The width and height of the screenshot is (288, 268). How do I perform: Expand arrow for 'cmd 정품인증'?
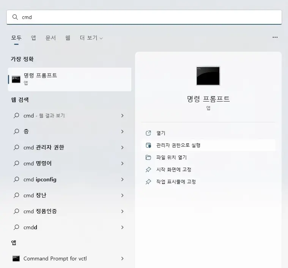[x=122, y=211]
